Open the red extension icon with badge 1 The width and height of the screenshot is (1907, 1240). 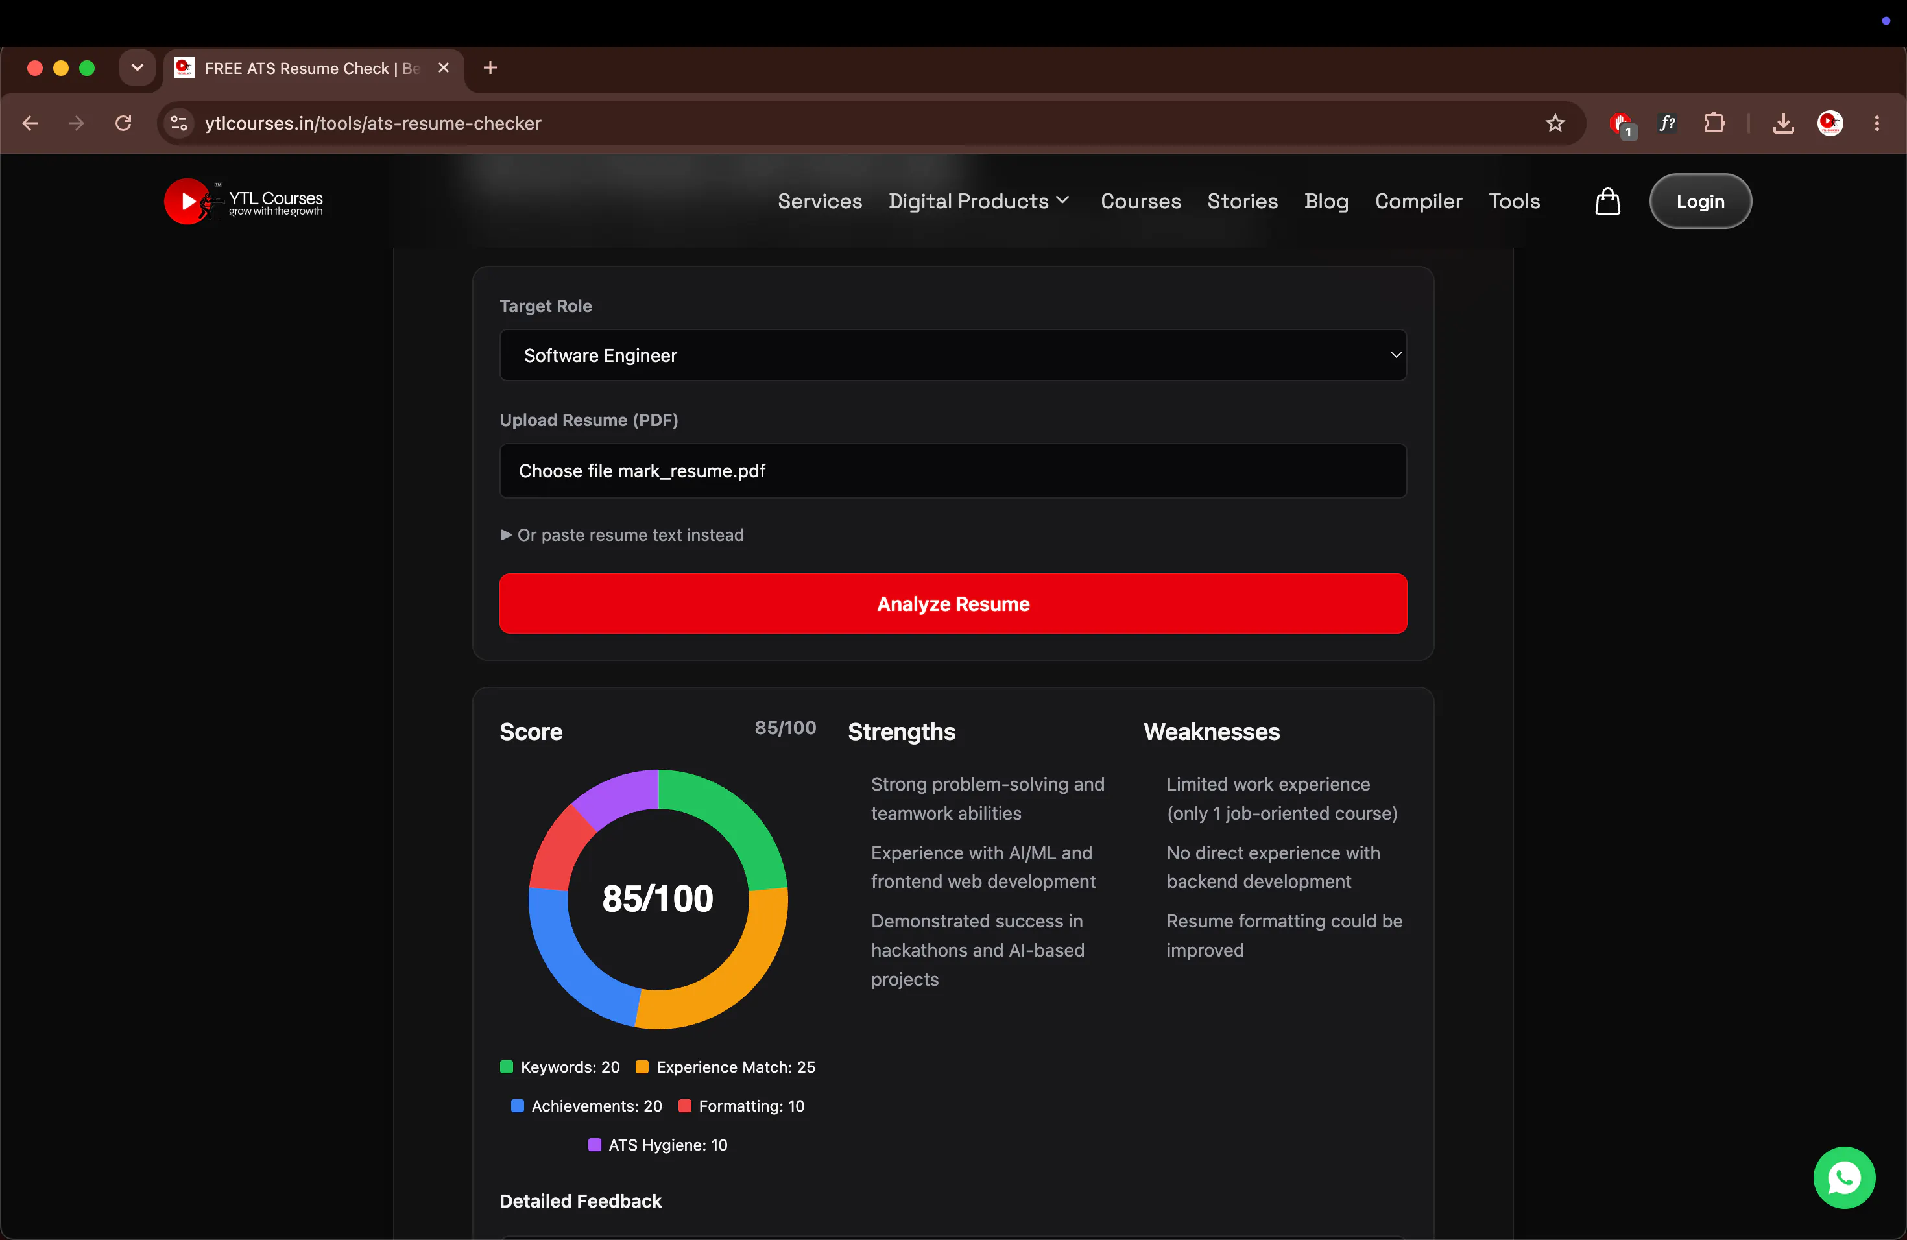tap(1622, 124)
